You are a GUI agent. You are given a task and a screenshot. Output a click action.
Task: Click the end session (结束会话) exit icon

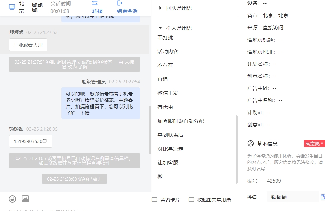coord(120,3)
